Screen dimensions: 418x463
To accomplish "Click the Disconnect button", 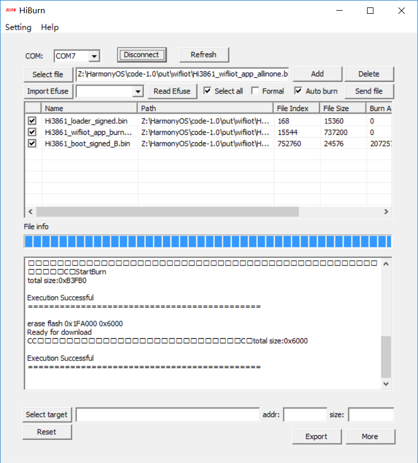I will pos(142,55).
